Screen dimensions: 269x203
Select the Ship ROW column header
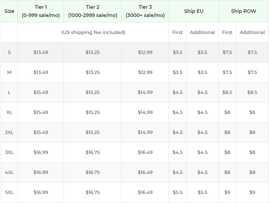244,11
